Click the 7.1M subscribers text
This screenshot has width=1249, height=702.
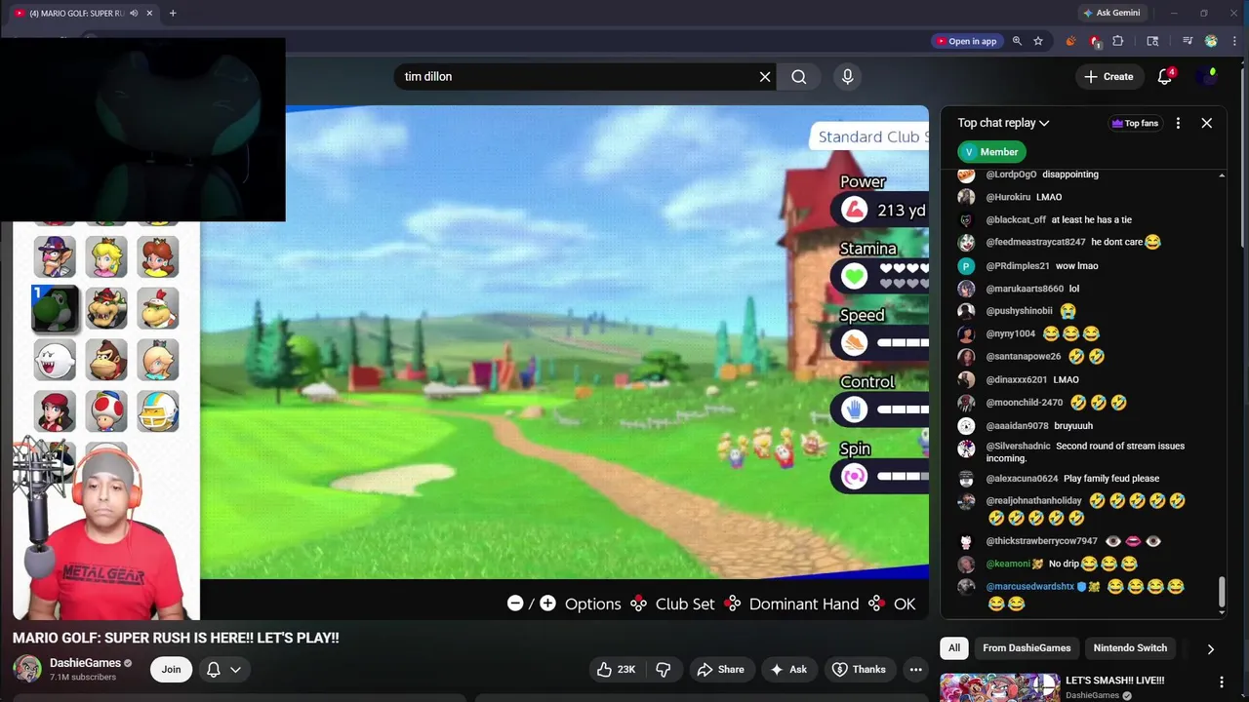(83, 677)
